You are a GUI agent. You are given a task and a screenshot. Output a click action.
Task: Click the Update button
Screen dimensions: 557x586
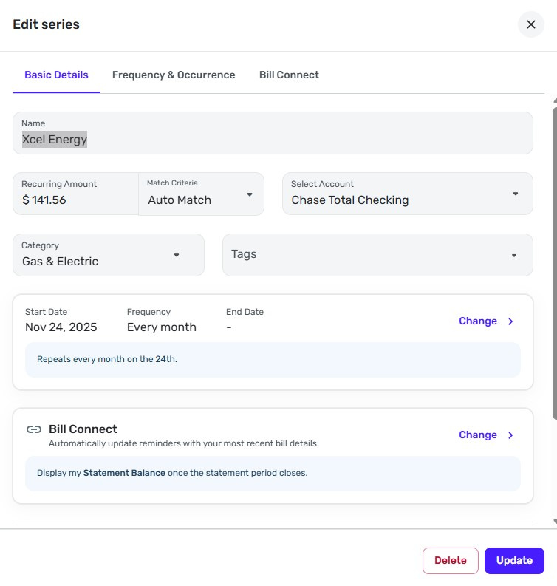tap(514, 560)
